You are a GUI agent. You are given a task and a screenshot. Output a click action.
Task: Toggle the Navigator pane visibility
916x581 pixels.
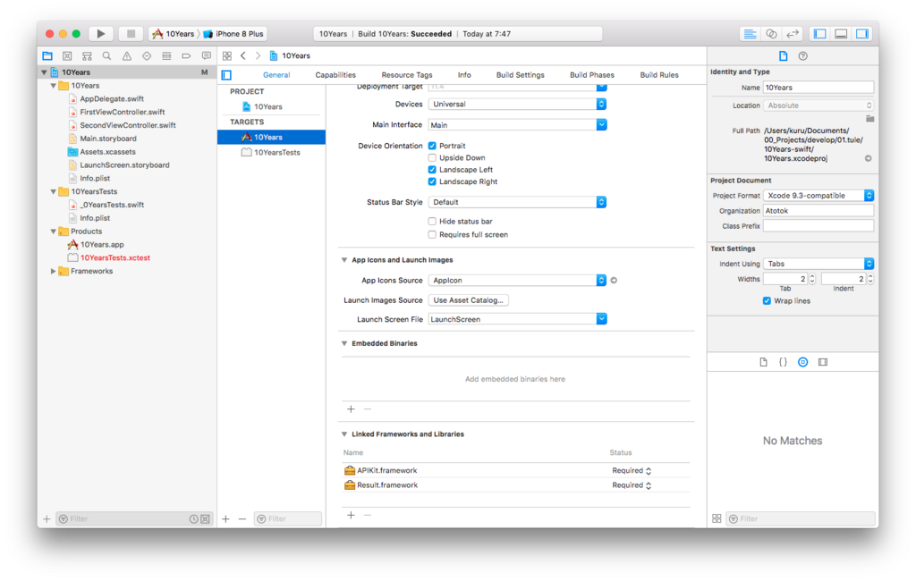click(x=820, y=34)
